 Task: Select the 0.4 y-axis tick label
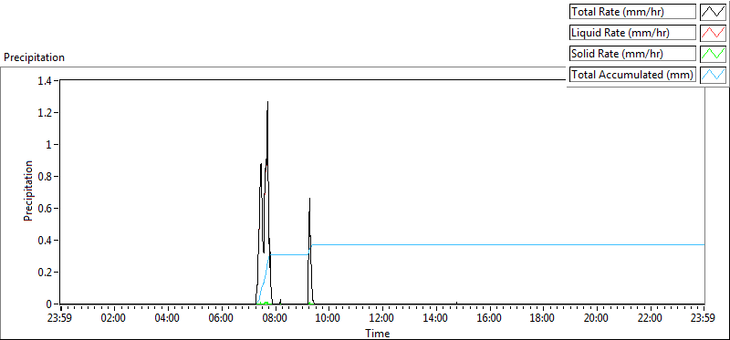[x=47, y=241]
